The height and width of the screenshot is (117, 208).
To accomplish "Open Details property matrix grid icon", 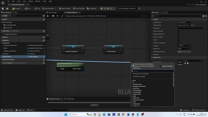I will (204, 16).
